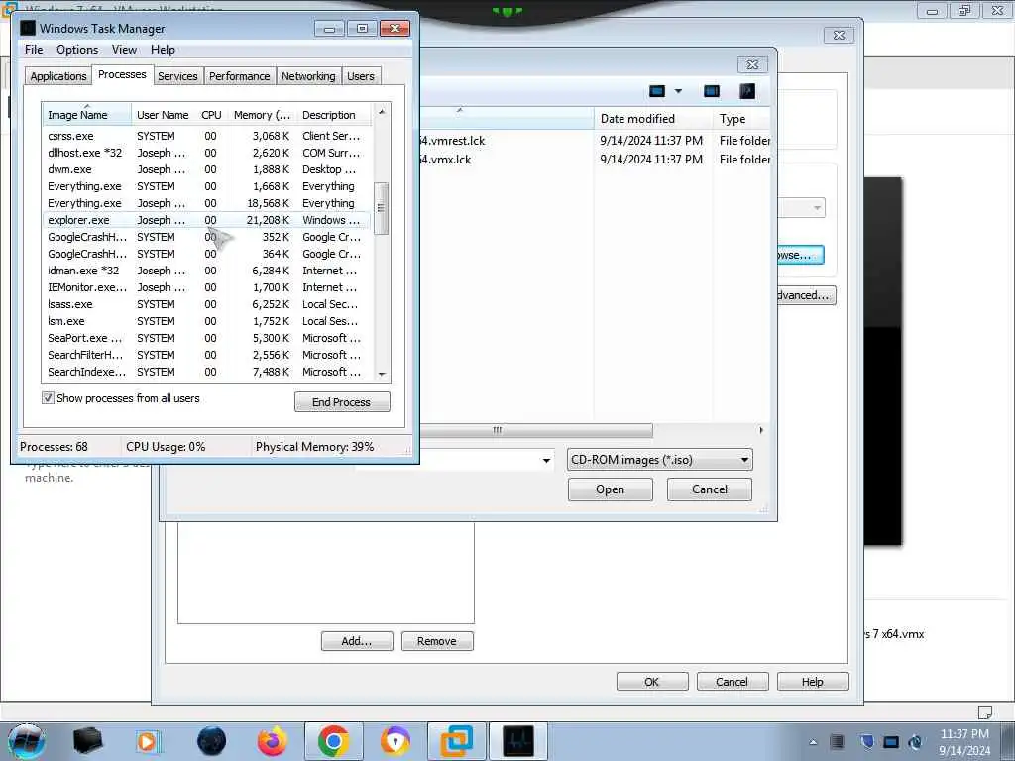Click the Remove button in VM settings
The width and height of the screenshot is (1015, 761).
[x=437, y=641]
